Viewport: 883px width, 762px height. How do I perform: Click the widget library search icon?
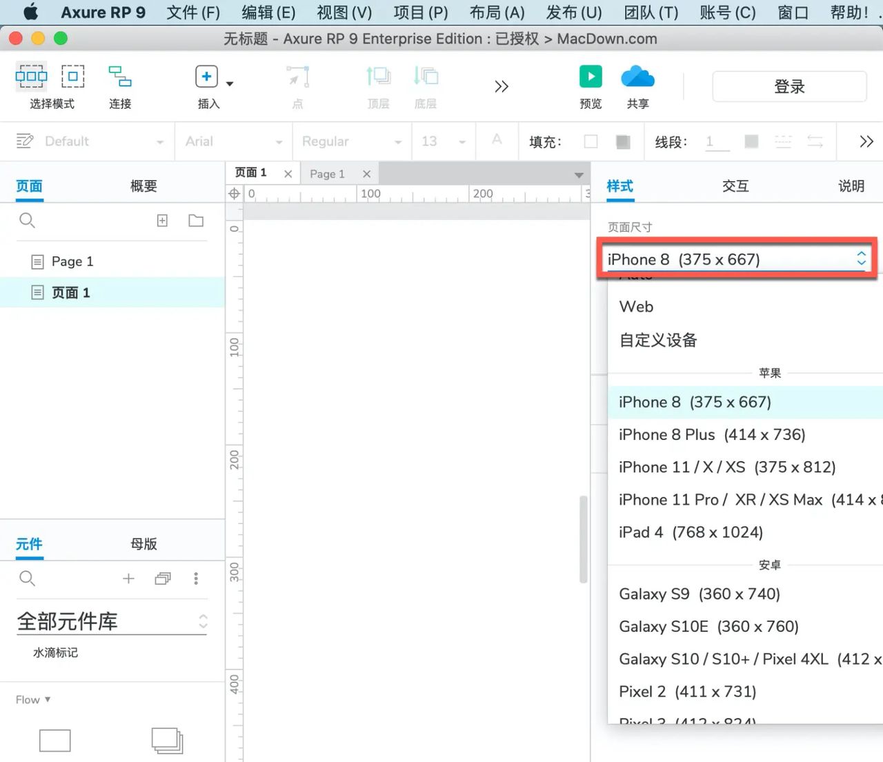coord(27,579)
